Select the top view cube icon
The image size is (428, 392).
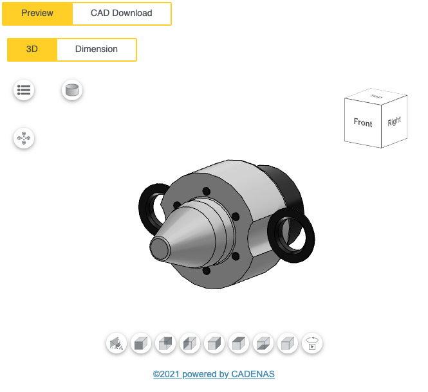[239, 343]
